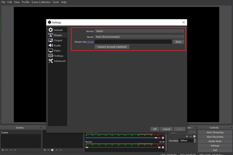The width and height of the screenshot is (233, 155).
Task: Go to Output settings section
Action: (x=58, y=40)
